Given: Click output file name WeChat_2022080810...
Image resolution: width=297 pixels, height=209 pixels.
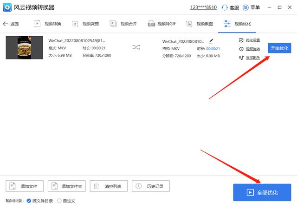Looking at the screenshot, I should [183, 41].
